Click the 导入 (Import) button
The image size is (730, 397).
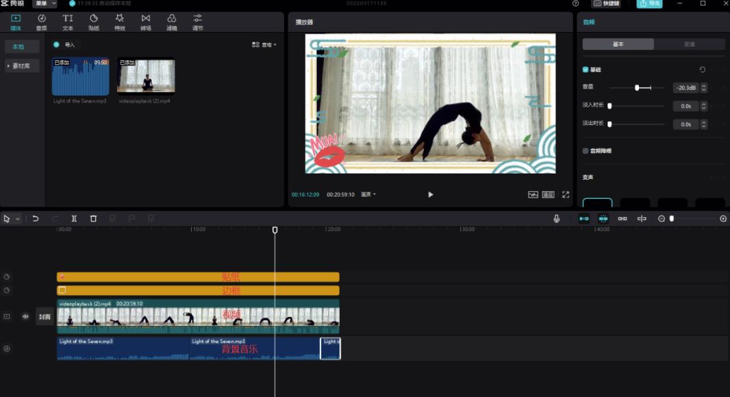click(66, 44)
